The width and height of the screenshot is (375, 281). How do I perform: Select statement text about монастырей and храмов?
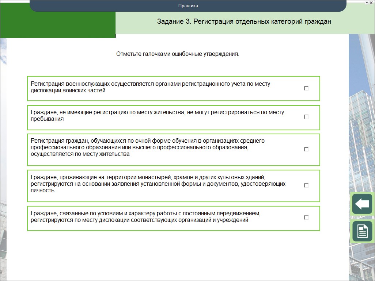[158, 184]
